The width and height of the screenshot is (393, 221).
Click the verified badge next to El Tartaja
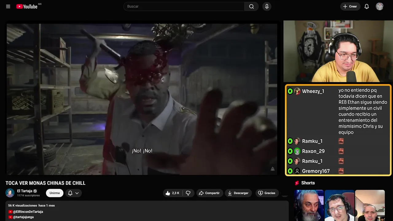tap(35, 191)
